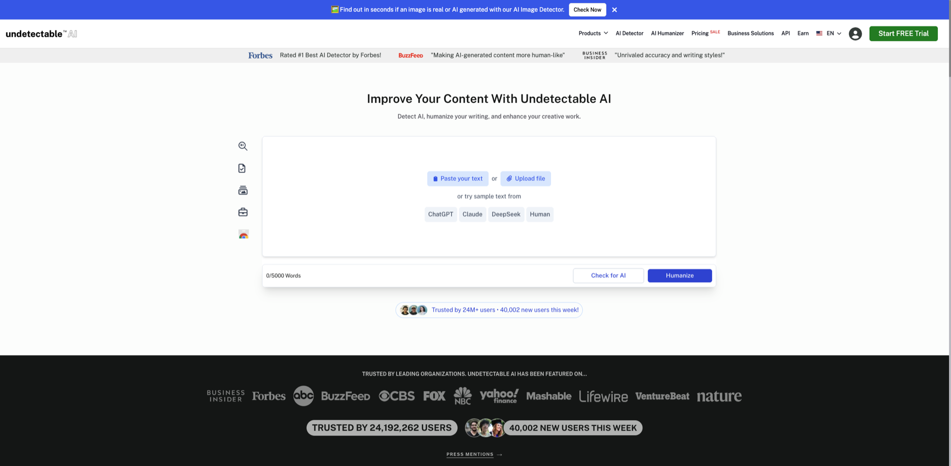Expand the Products dropdown menu

point(593,33)
